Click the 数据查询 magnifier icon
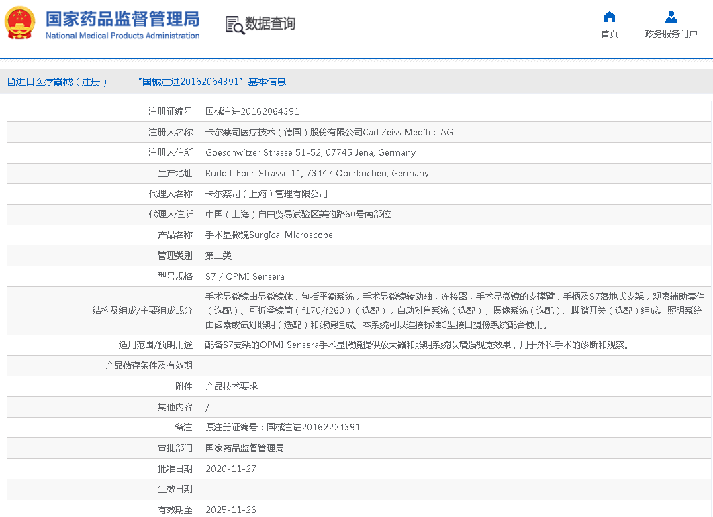Image resolution: width=713 pixels, height=517 pixels. (234, 25)
